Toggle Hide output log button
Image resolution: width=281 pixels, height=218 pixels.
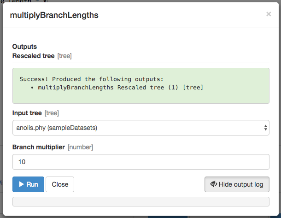(237, 184)
